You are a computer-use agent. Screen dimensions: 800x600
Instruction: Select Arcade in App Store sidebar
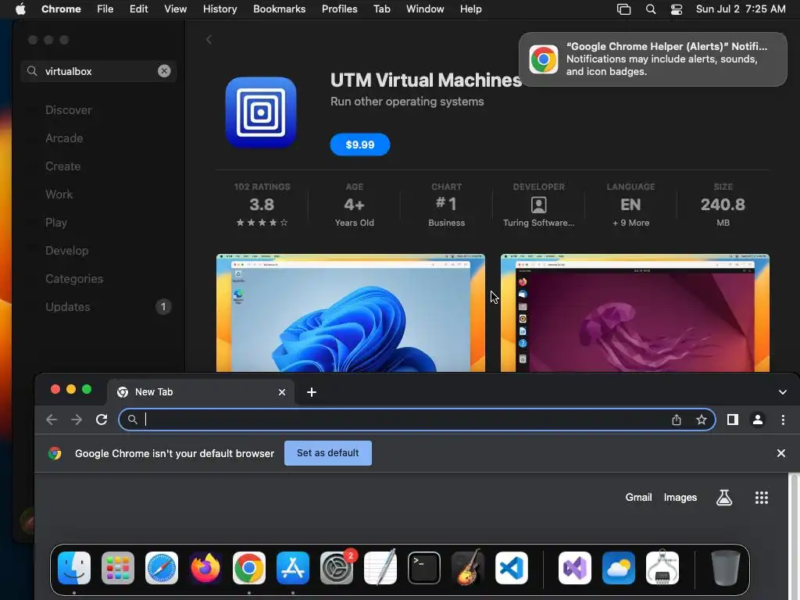(64, 137)
